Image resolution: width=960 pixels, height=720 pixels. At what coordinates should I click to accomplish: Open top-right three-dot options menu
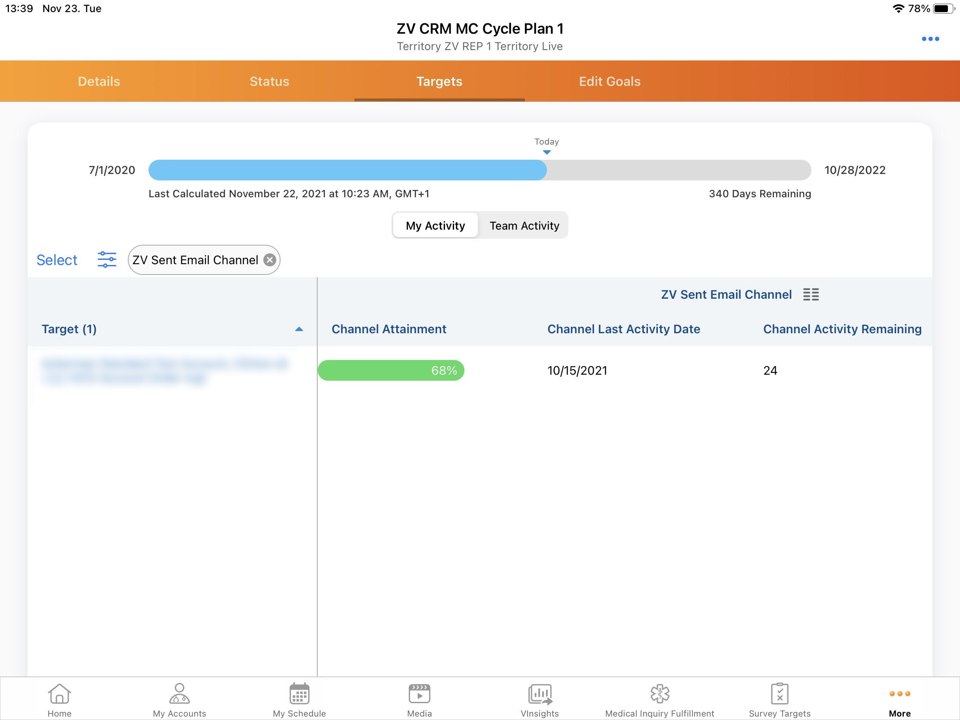tap(930, 39)
